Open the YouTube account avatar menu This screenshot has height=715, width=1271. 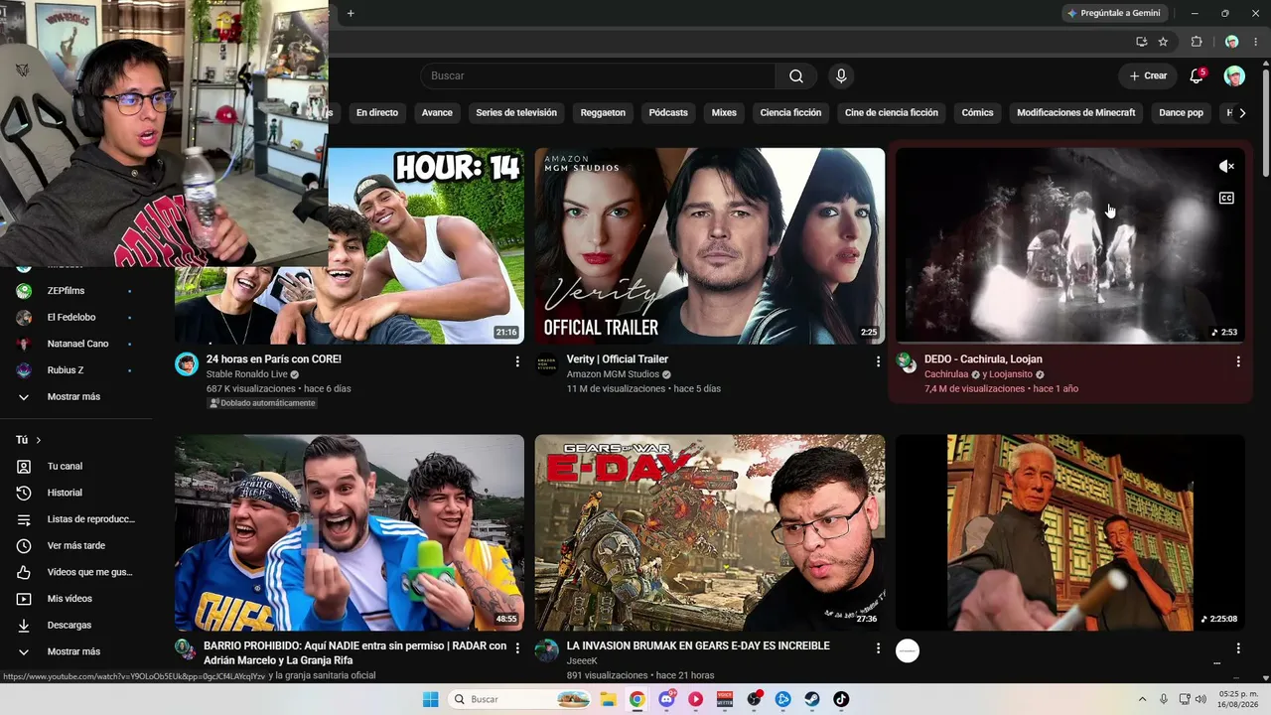tap(1234, 76)
